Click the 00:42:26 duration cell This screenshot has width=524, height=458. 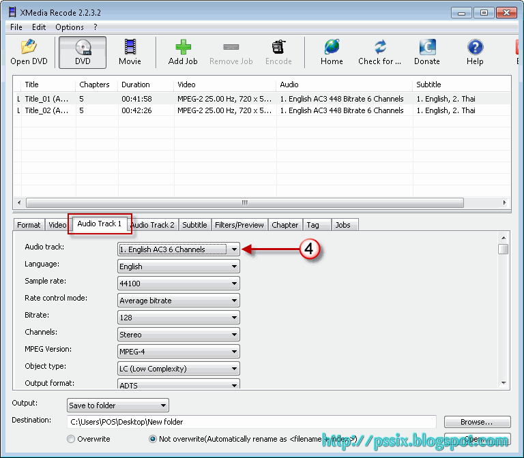coord(136,110)
